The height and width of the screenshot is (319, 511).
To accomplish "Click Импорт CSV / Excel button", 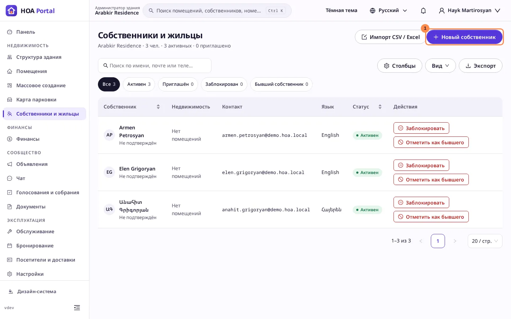I will click(390, 37).
